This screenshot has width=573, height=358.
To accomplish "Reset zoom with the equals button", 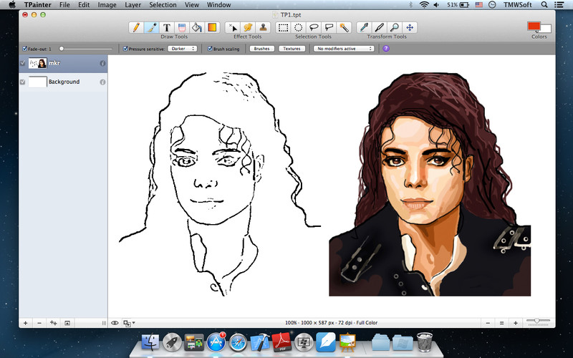I will click(x=502, y=323).
